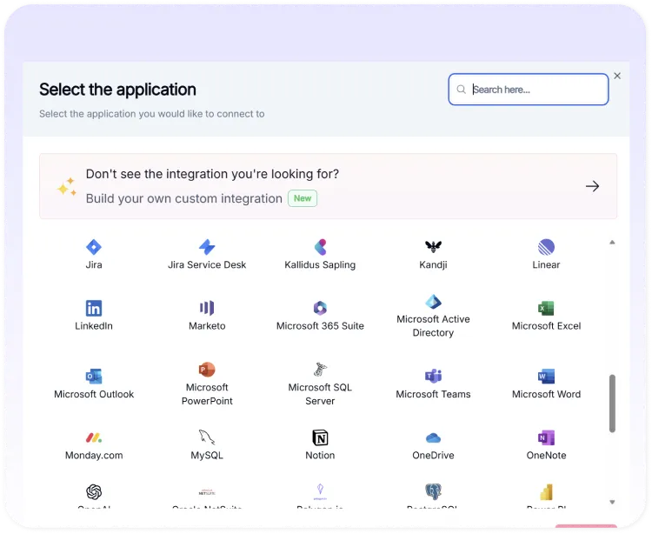Select the Marketo icon
652x534 pixels.
click(x=207, y=308)
